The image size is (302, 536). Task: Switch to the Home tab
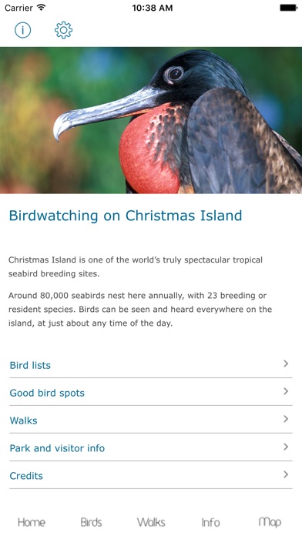[x=32, y=522]
